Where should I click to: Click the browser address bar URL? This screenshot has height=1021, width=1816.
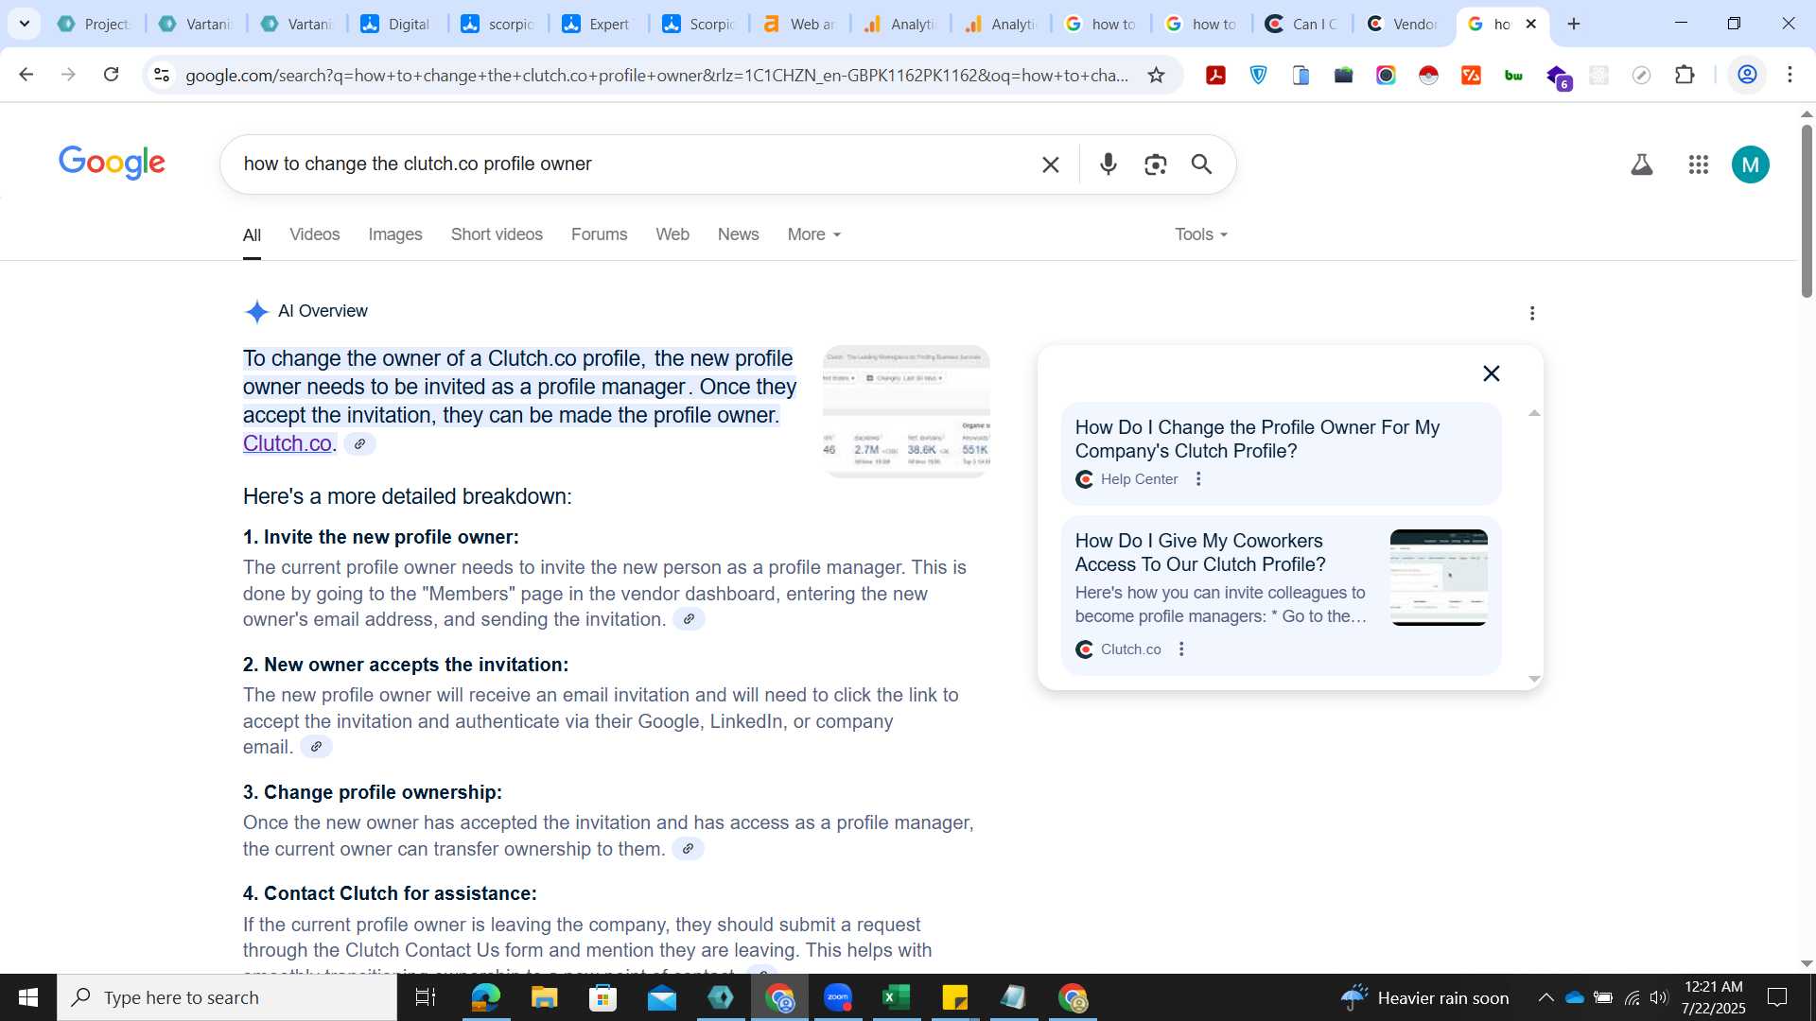pyautogui.click(x=657, y=75)
